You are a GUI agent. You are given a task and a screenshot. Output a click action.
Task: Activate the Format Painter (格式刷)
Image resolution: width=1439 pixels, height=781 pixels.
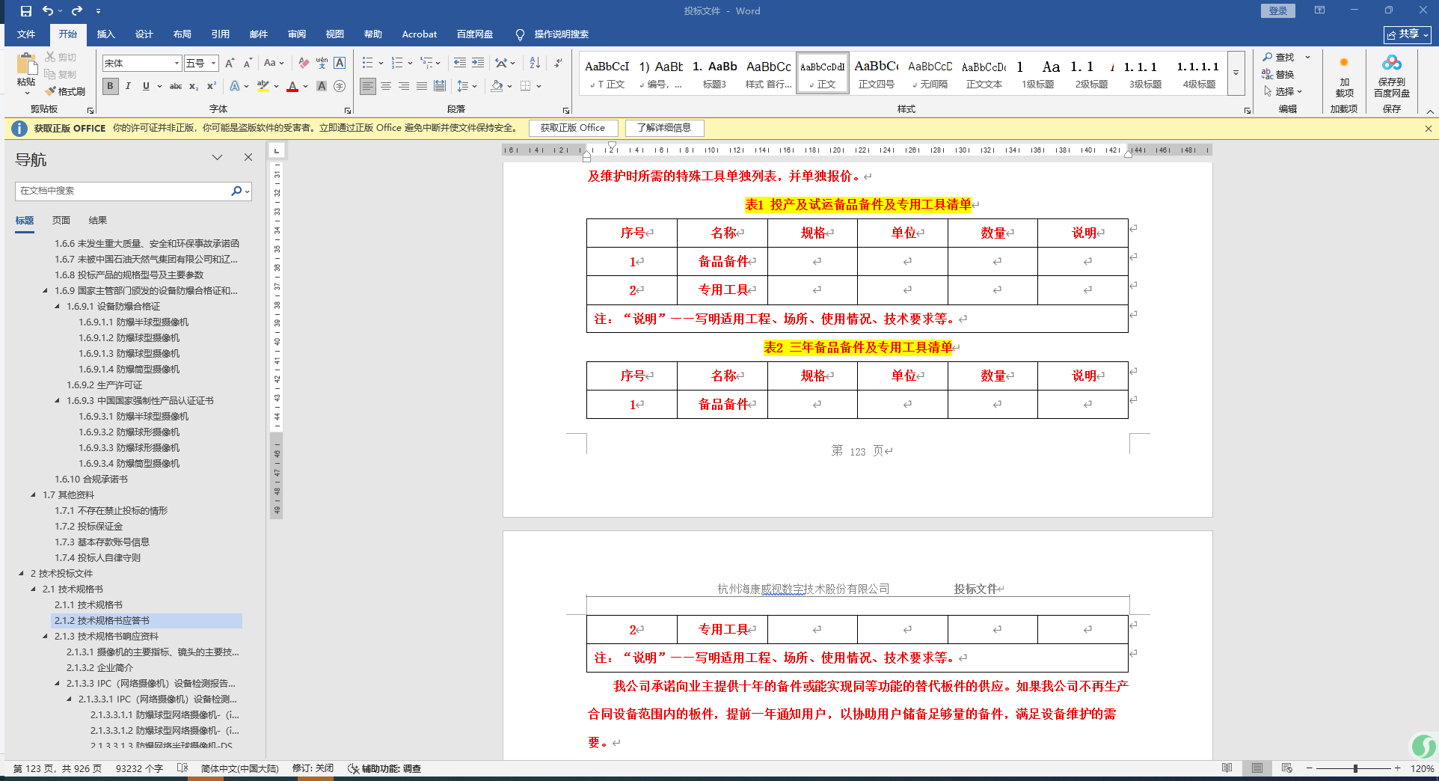click(x=65, y=91)
